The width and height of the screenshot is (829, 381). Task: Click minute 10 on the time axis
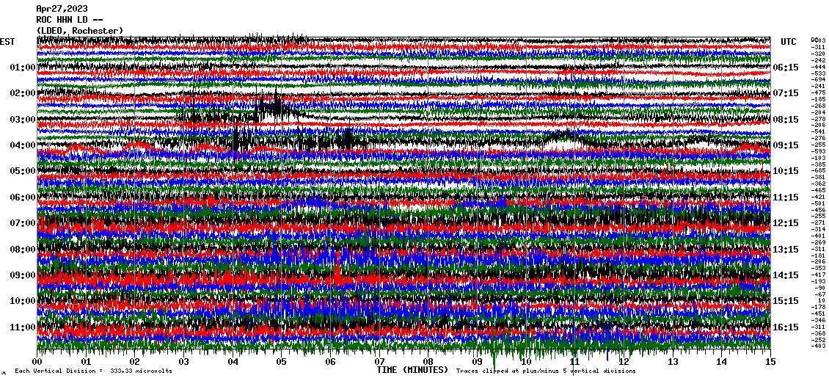click(x=526, y=362)
